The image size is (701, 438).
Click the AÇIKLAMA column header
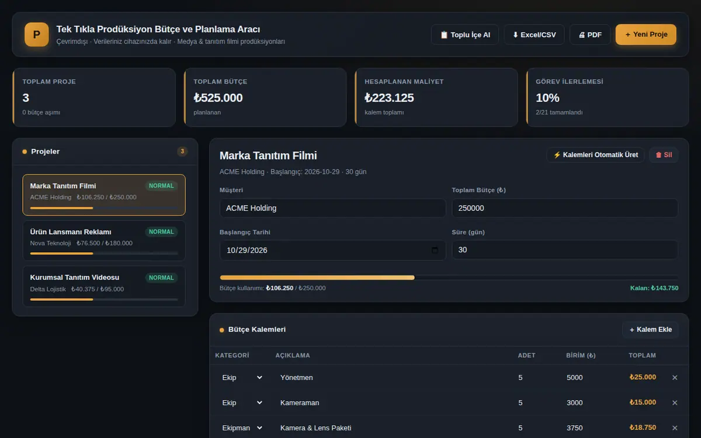click(293, 356)
